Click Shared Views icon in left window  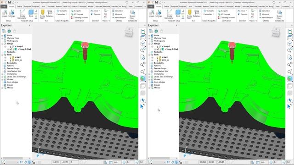pos(132,14)
